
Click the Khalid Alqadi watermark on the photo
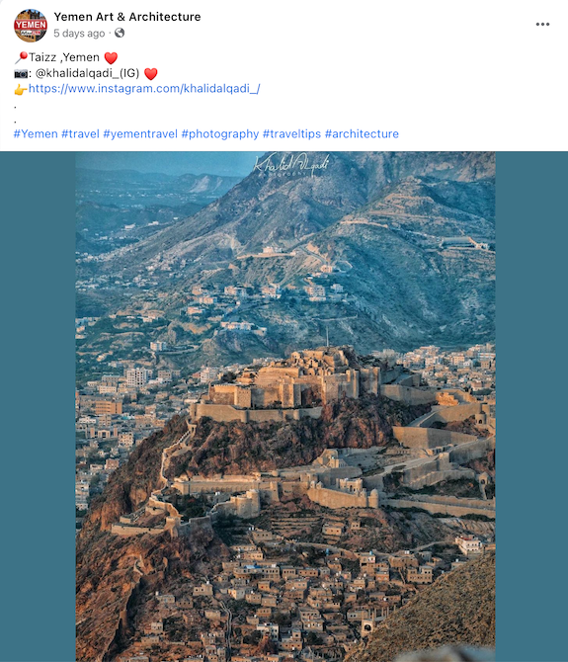point(290,165)
